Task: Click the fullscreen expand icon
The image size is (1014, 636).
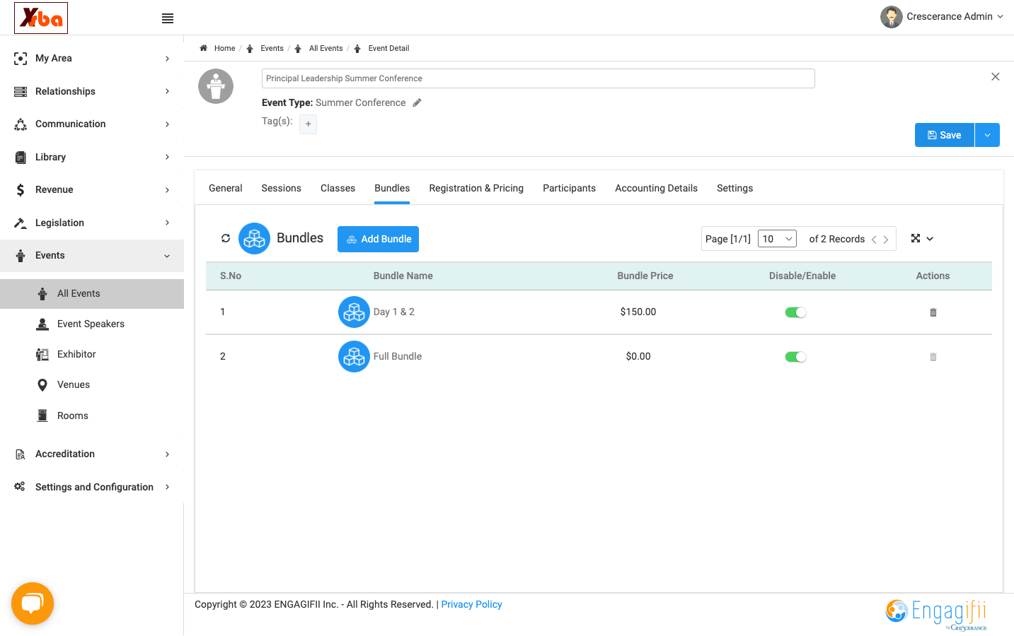Action: click(916, 238)
